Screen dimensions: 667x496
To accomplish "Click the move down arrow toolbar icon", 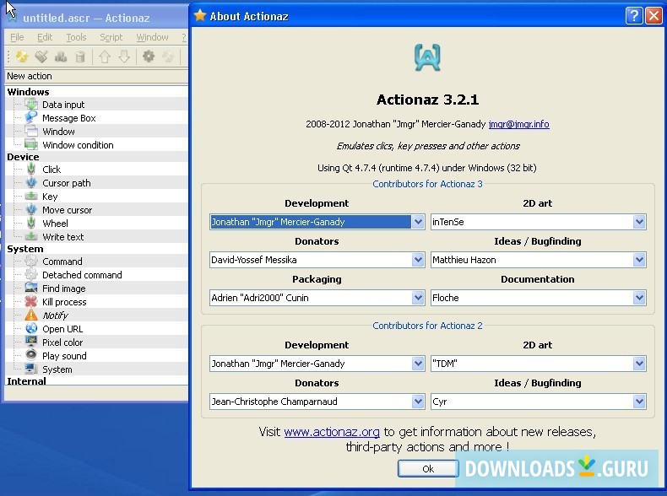I will click(124, 57).
